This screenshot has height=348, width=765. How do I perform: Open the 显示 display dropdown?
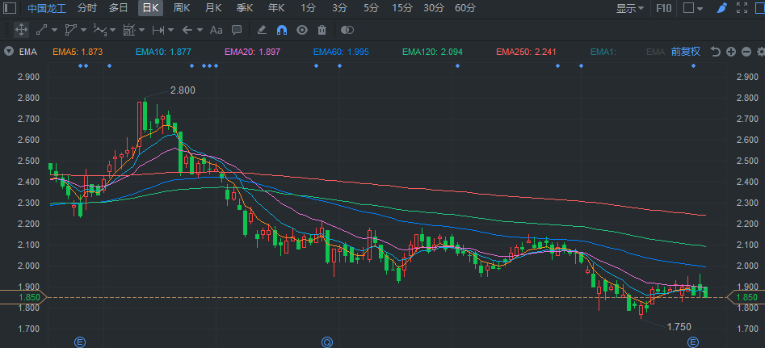[x=630, y=8]
